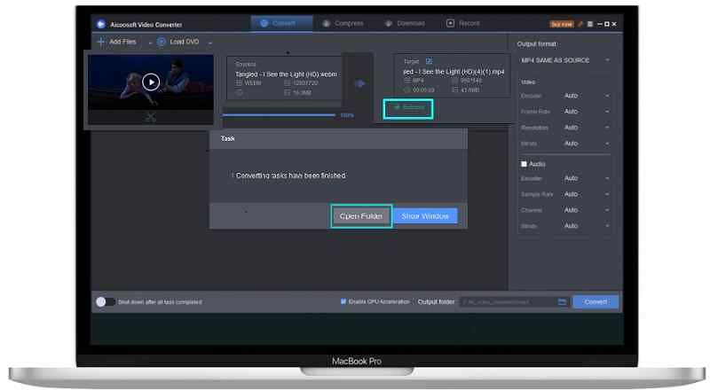Open the Add Files dropdown arrow

[x=150, y=43]
